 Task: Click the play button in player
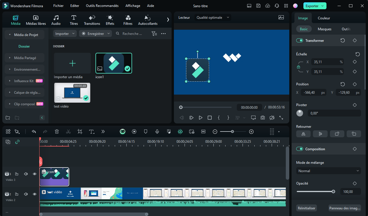click(200, 118)
